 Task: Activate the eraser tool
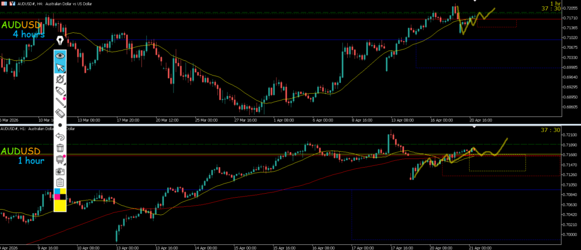click(x=60, y=113)
